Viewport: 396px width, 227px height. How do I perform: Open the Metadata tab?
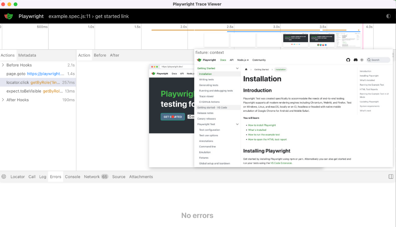(x=27, y=55)
